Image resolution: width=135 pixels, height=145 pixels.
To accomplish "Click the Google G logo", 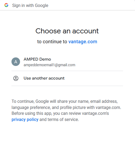I will click(6, 5).
